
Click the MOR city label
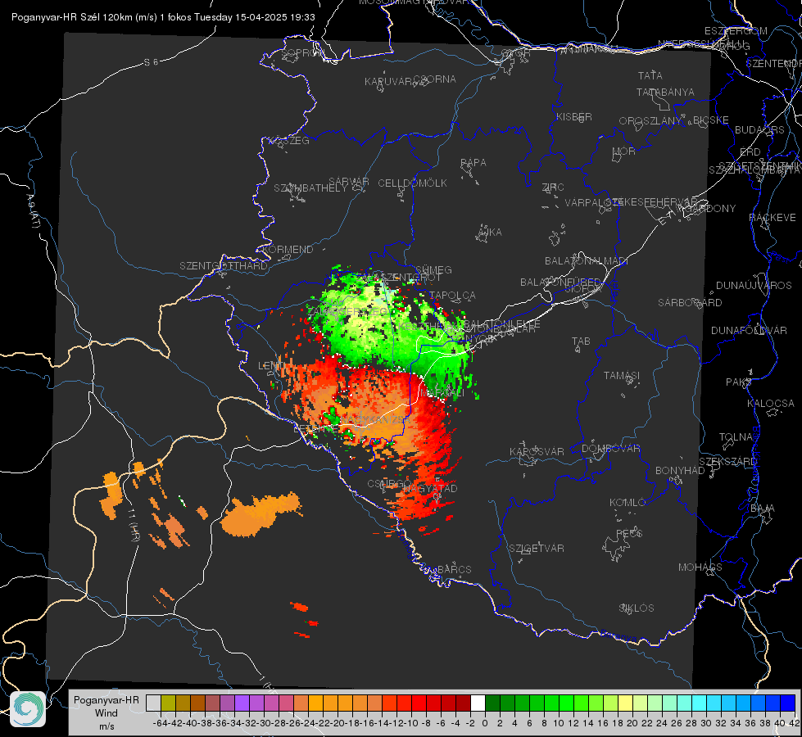(x=624, y=151)
